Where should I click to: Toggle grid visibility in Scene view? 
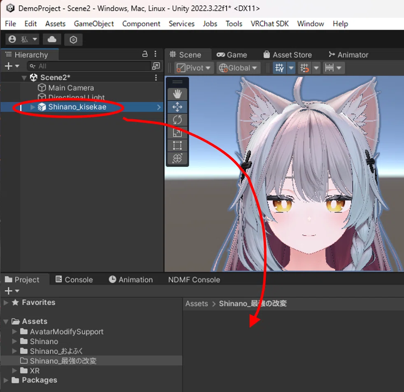pos(280,68)
